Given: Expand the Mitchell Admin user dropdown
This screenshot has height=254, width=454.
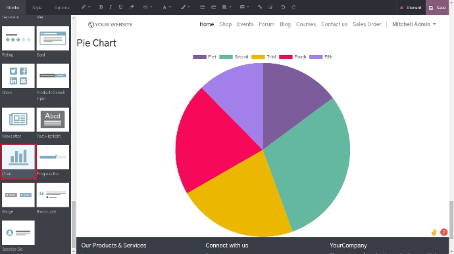Looking at the screenshot, I should 414,24.
